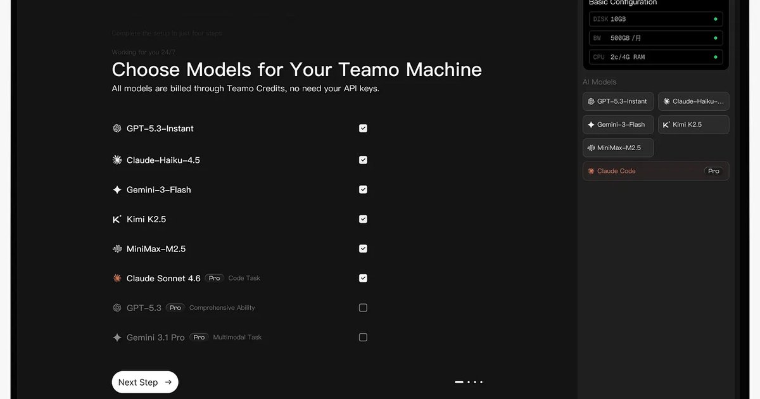Click the Next Step button

(x=145, y=382)
